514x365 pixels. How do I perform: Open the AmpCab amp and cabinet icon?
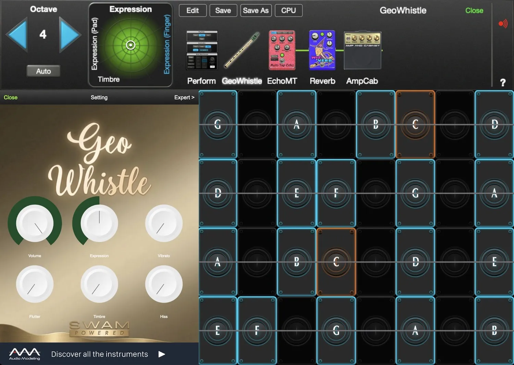tap(363, 51)
